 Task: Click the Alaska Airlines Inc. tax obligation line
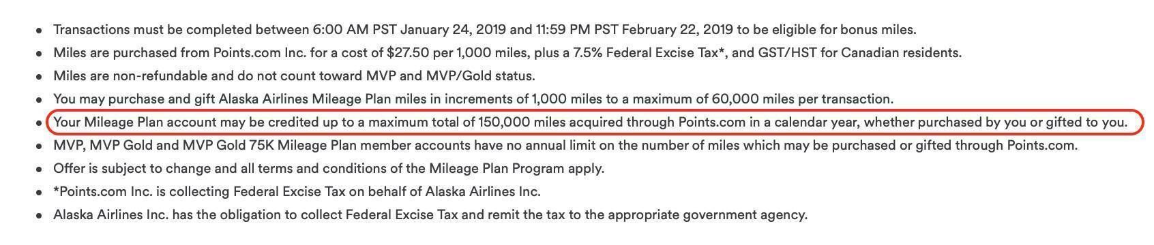[430, 215]
